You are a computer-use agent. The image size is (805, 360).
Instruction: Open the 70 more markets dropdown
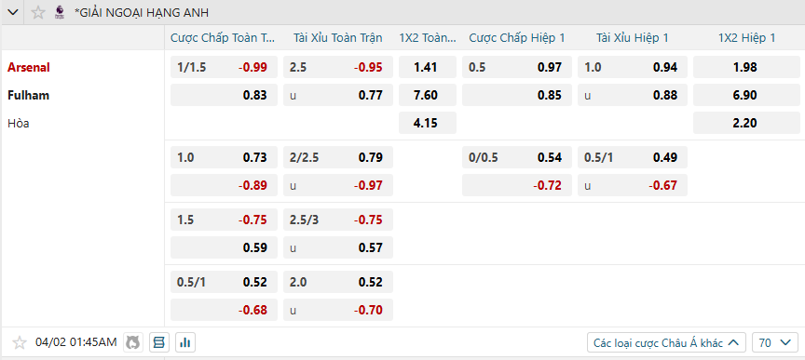(775, 342)
